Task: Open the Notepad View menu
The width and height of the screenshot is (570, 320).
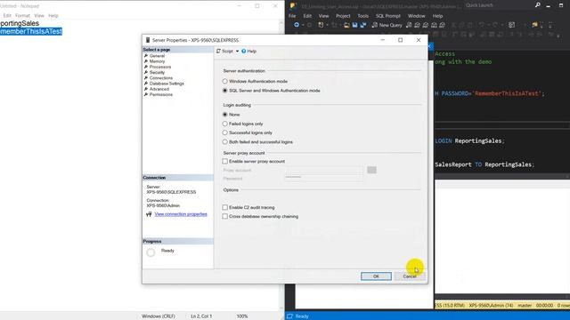Action: [x=39, y=16]
